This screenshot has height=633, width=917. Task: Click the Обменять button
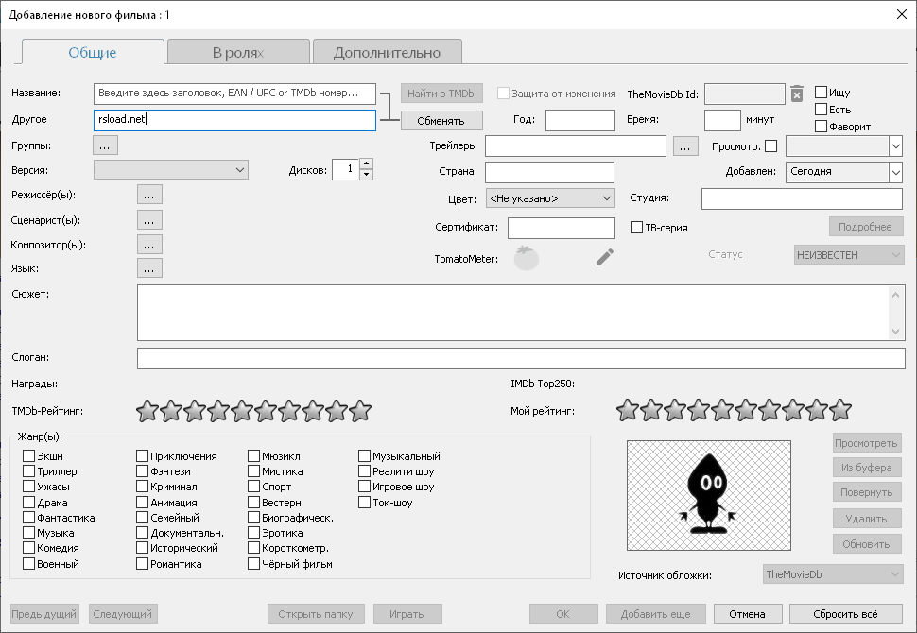coord(441,120)
